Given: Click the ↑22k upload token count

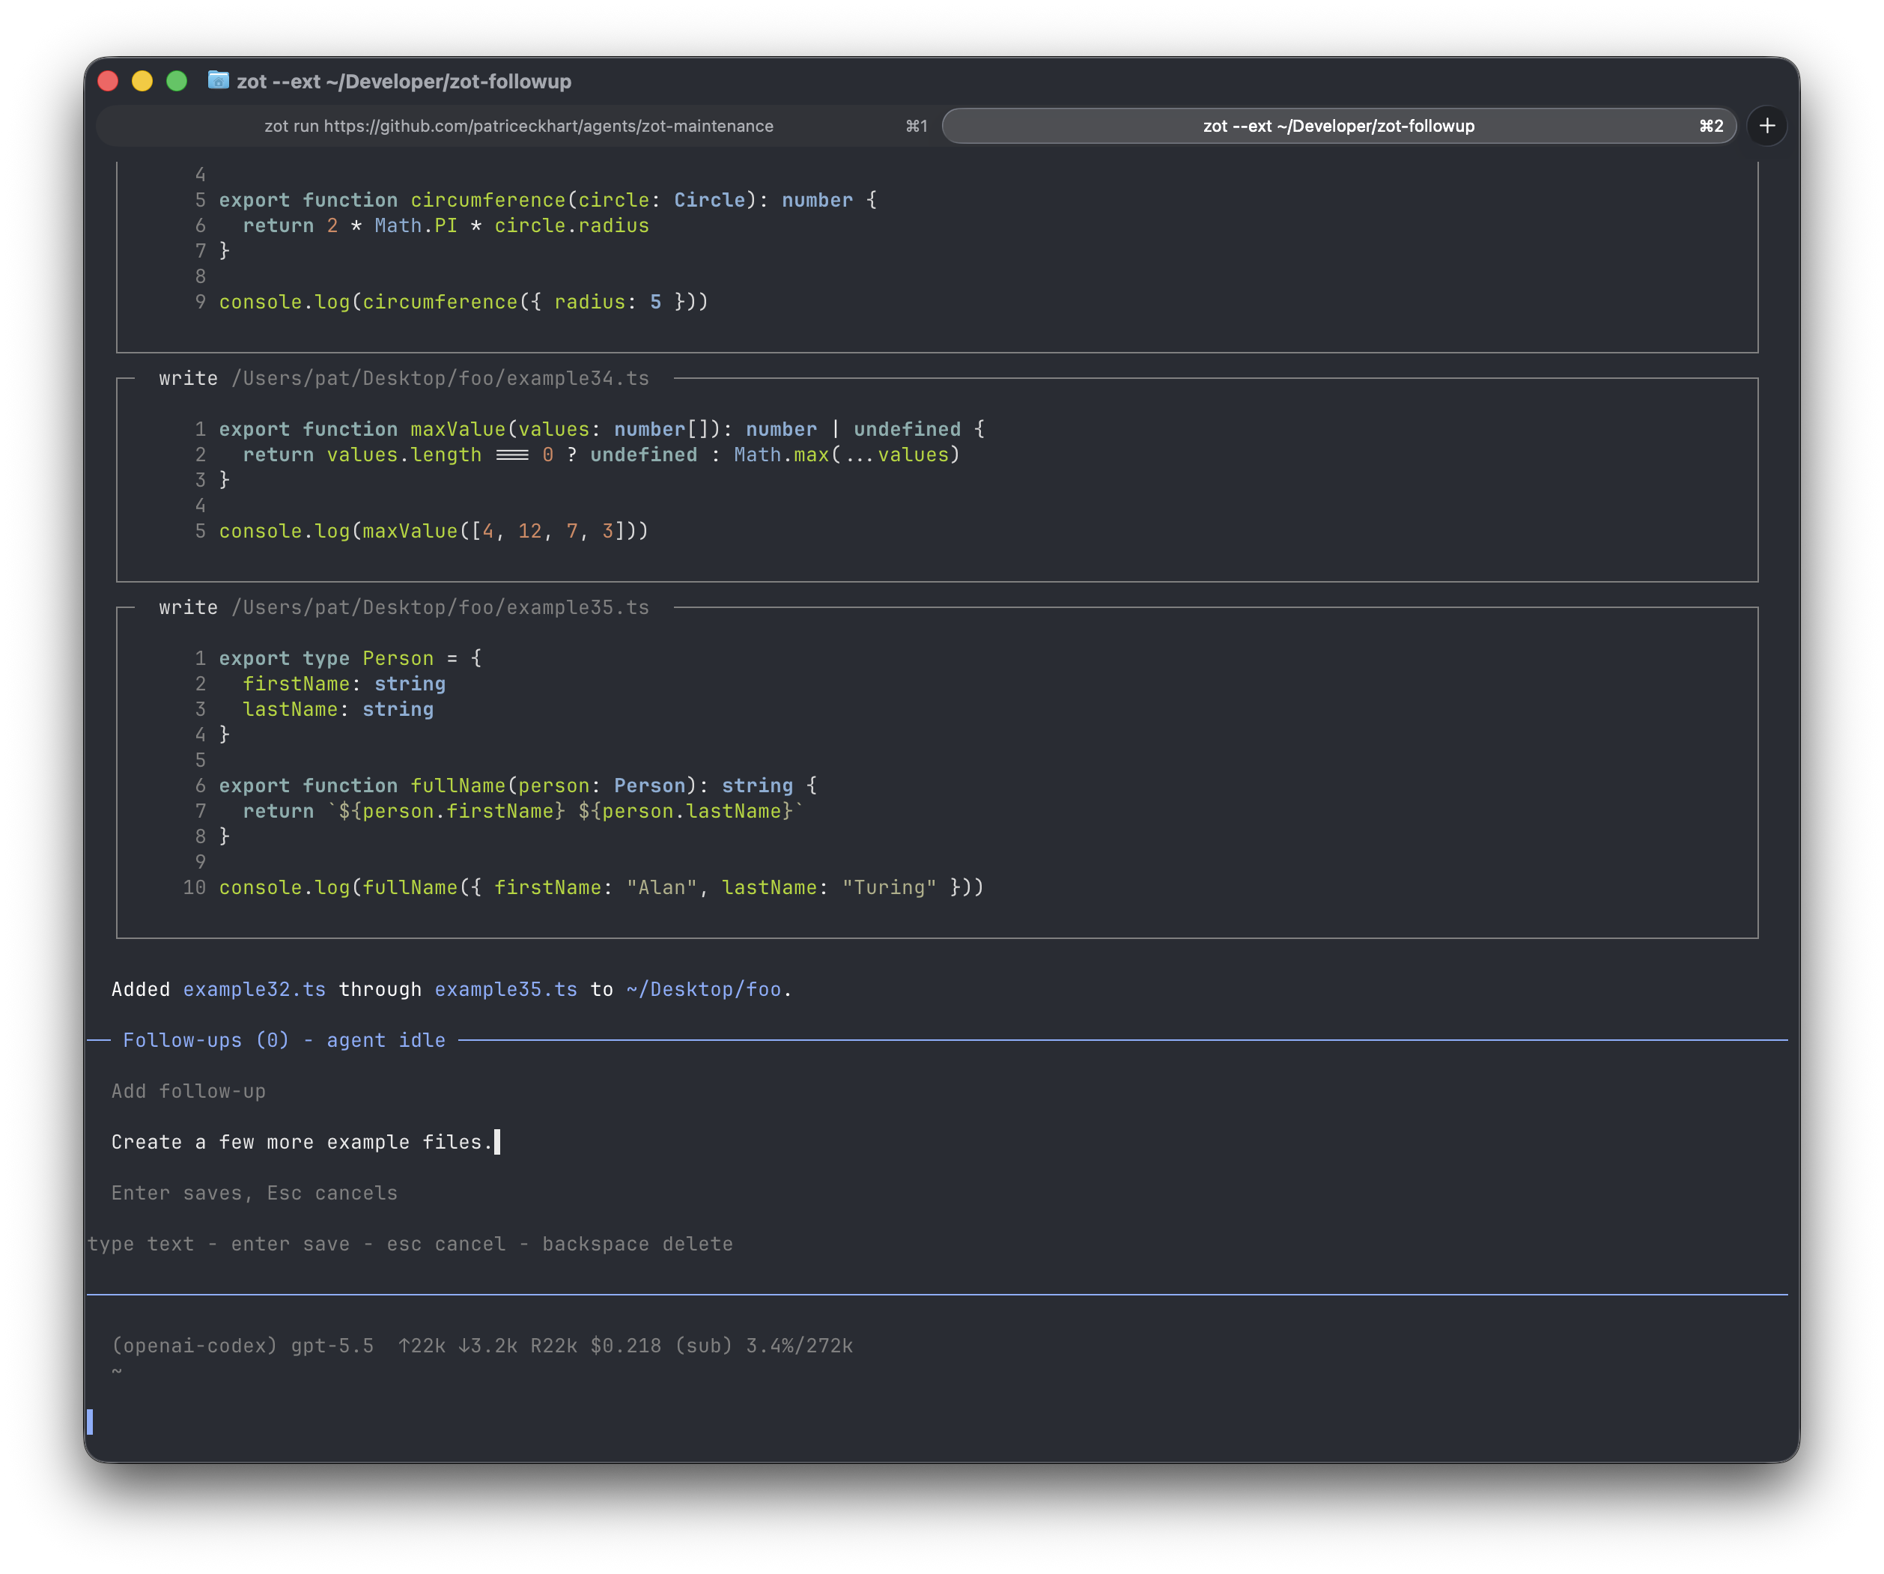Looking at the screenshot, I should (422, 1345).
